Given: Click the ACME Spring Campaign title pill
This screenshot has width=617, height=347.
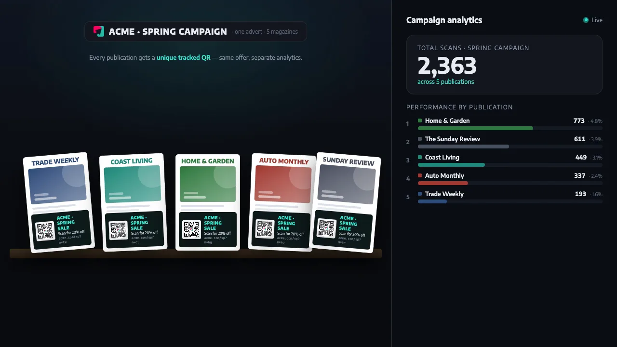Looking at the screenshot, I should point(196,31).
